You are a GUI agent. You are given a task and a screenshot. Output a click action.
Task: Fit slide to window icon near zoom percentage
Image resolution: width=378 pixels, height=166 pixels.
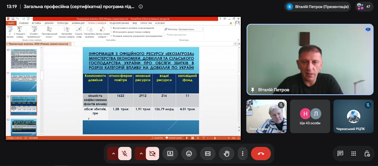pyautogui.click(x=238, y=138)
